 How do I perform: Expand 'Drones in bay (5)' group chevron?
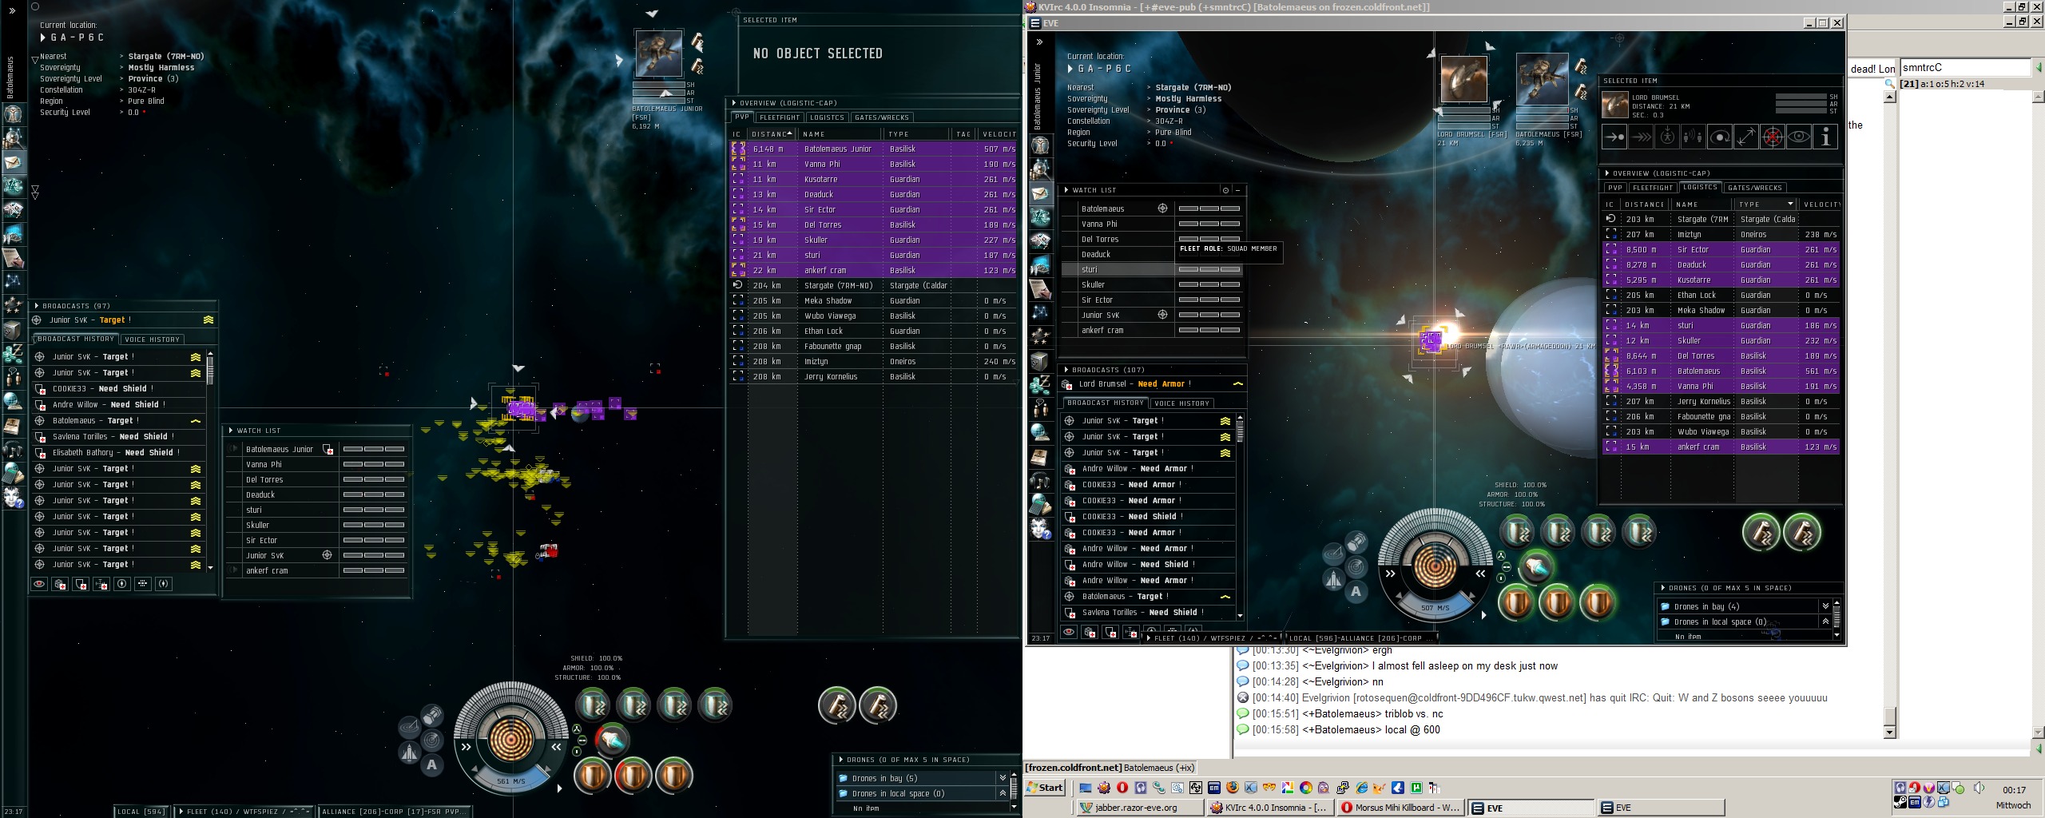[1003, 778]
